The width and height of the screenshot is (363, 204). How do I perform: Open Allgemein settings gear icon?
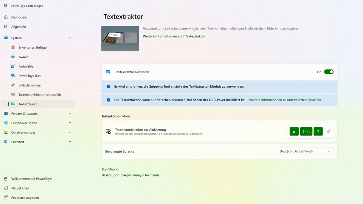pyautogui.click(x=6, y=27)
